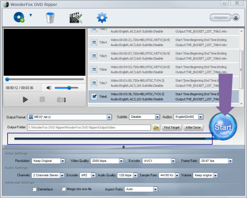This screenshot has height=198, width=247.
Task: Click the video preview area
Action: [x=44, y=52]
